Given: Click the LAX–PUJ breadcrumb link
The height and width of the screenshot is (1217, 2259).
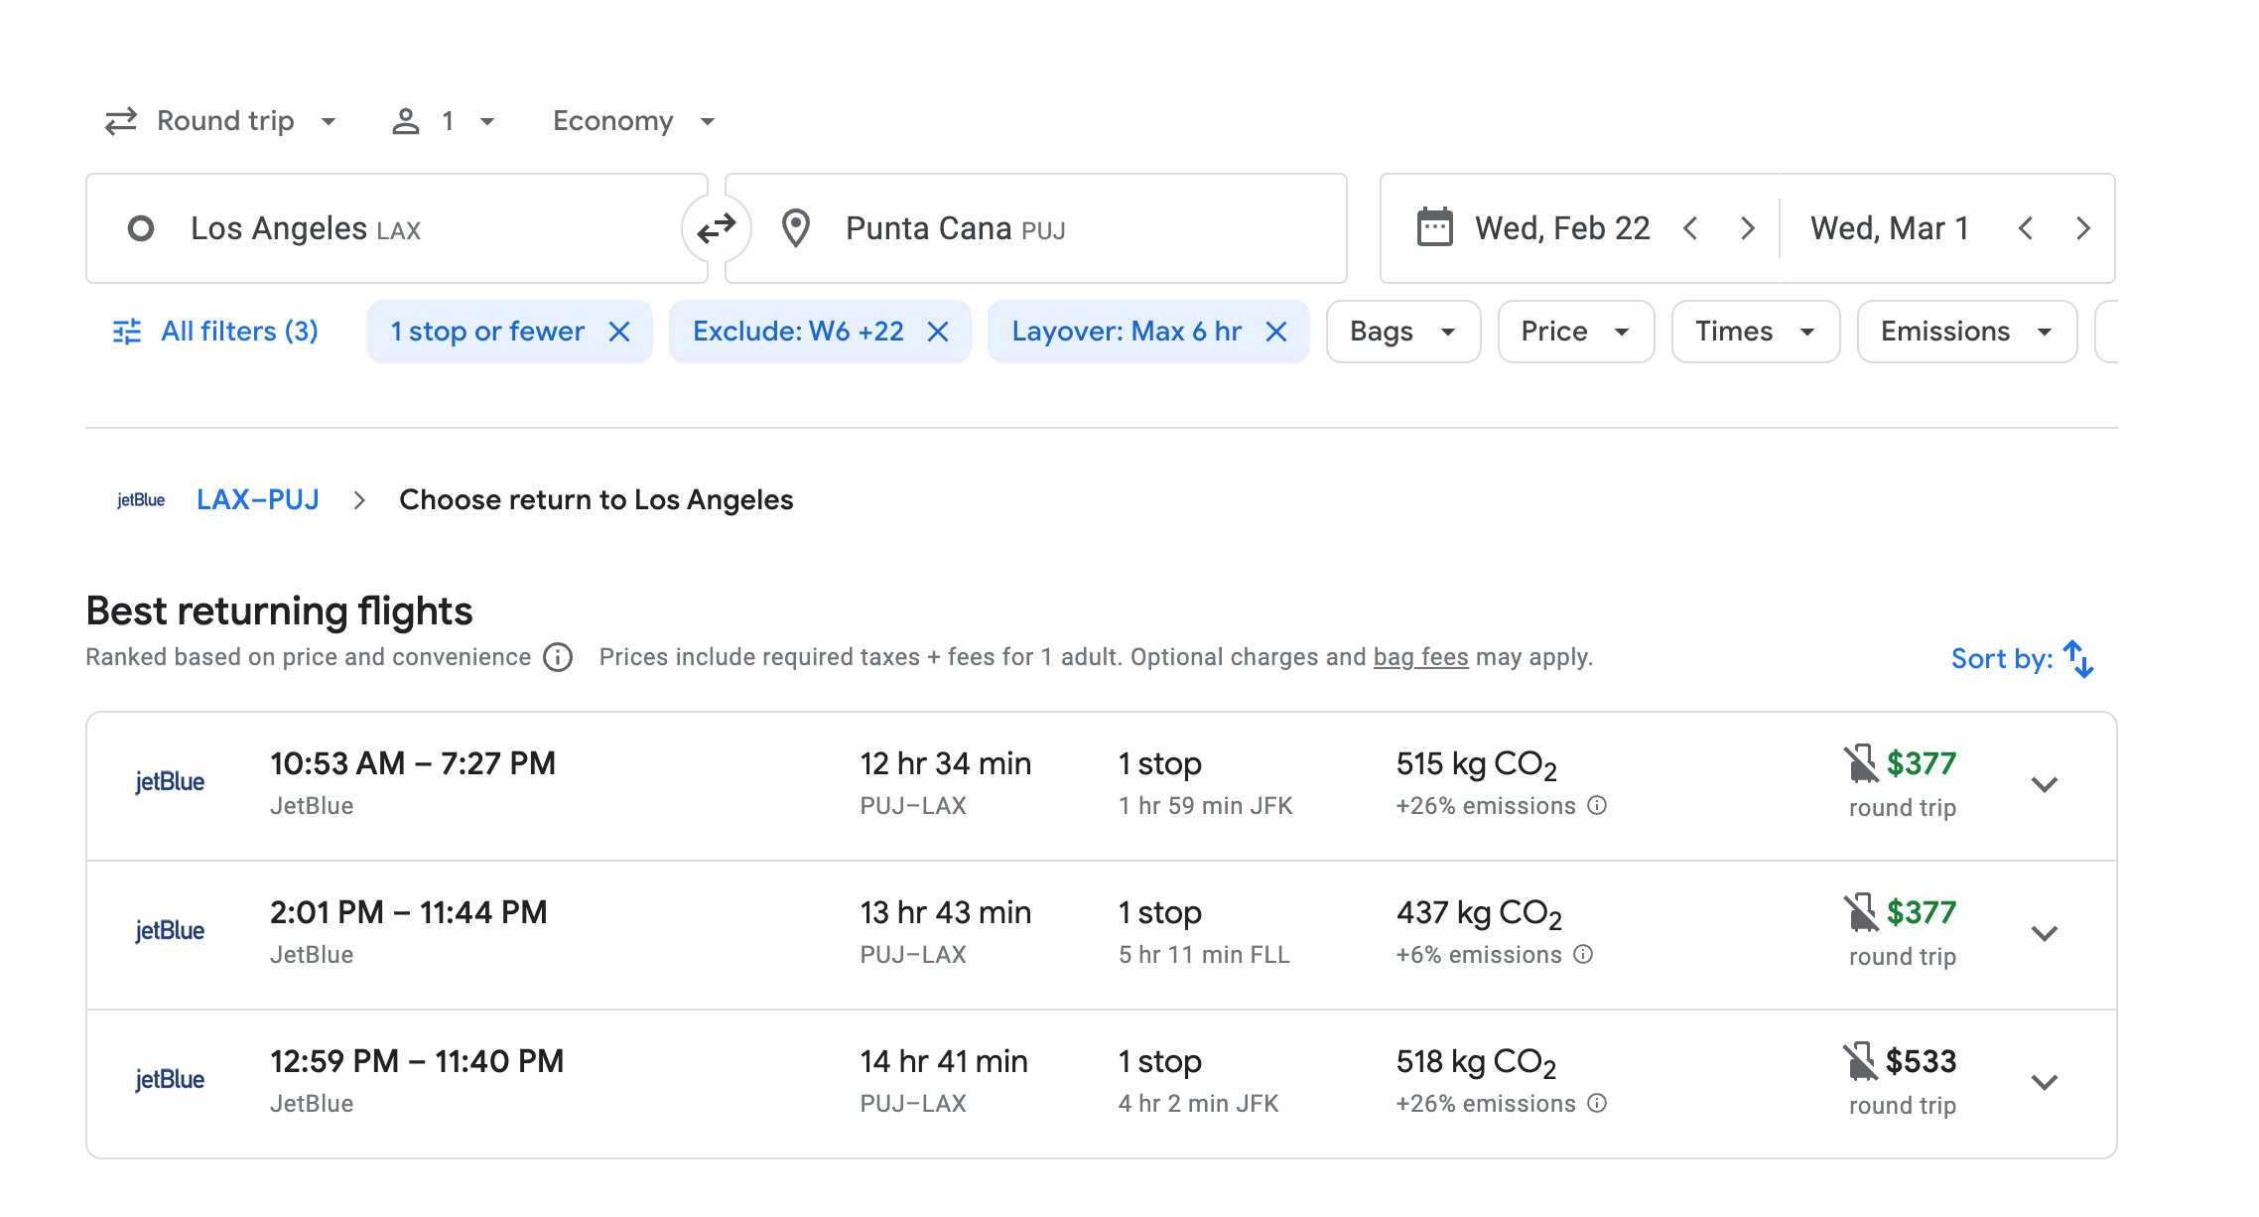Looking at the screenshot, I should [258, 500].
